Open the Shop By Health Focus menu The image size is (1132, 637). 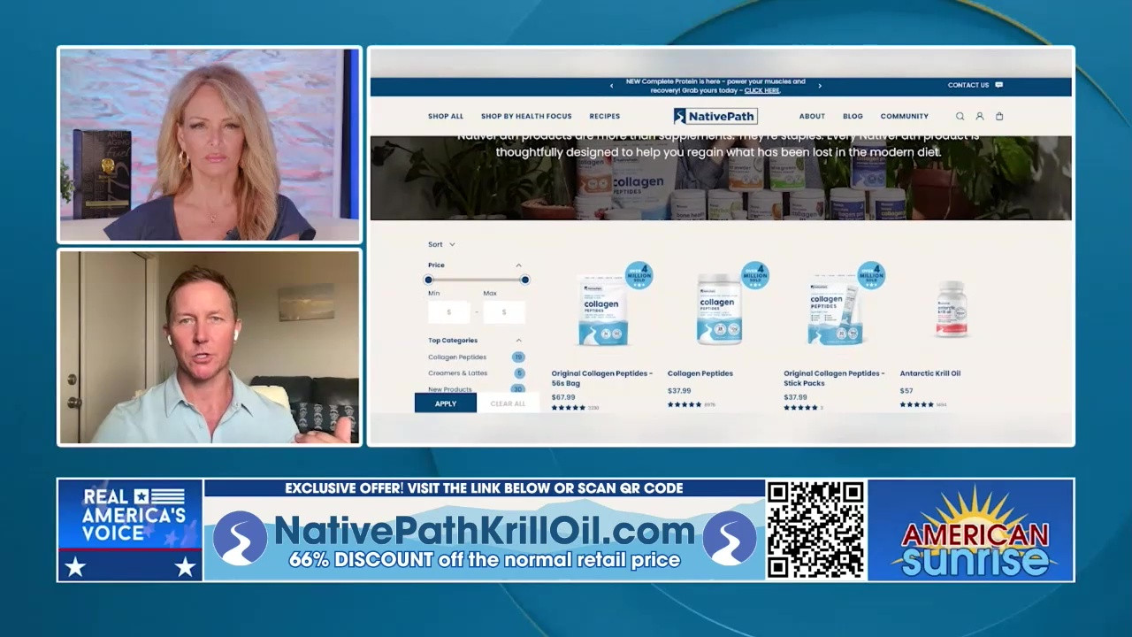526,116
